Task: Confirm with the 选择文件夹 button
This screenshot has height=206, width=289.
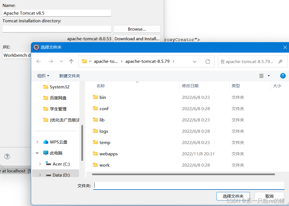Action: pyautogui.click(x=233, y=196)
